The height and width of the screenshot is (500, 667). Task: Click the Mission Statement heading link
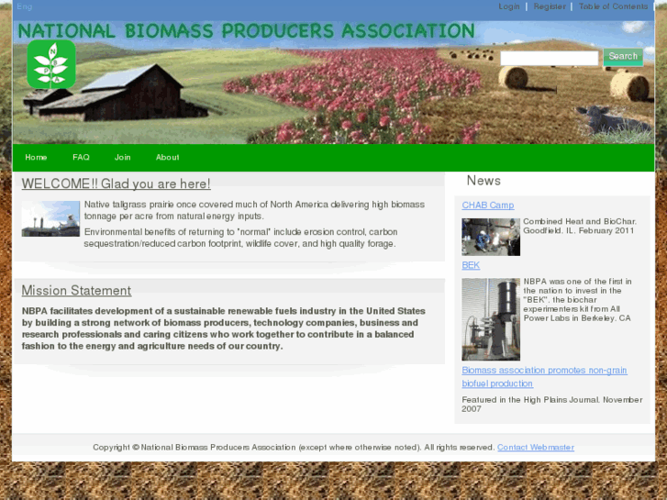pyautogui.click(x=76, y=291)
